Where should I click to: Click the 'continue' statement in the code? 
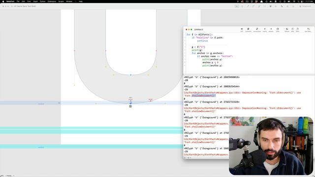[202, 41]
